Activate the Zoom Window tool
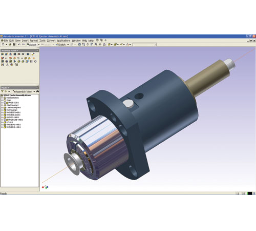This screenshot has height=231, width=256. (x=83, y=45)
